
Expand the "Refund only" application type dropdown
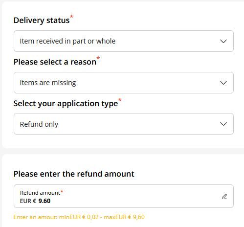(124, 124)
